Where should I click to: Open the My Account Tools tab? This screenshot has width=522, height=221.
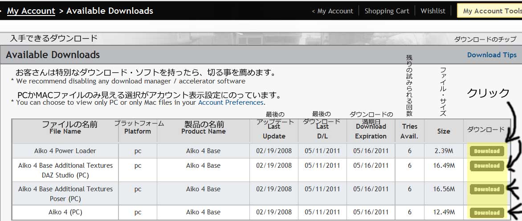point(490,11)
